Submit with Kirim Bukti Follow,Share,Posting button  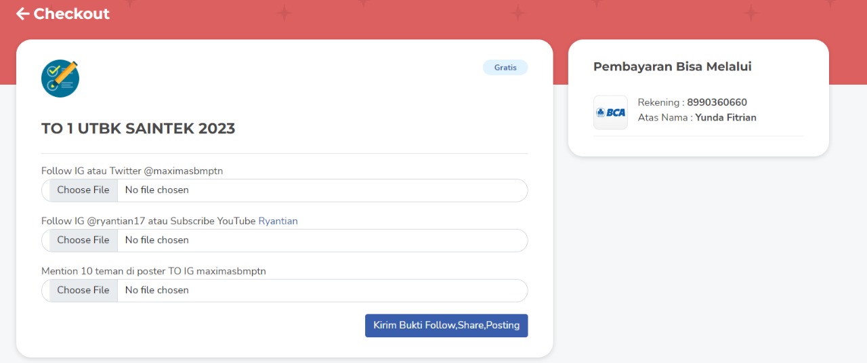(x=446, y=326)
